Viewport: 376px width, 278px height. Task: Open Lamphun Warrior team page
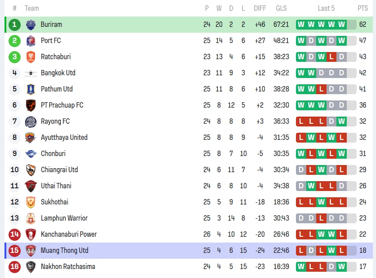tap(64, 218)
